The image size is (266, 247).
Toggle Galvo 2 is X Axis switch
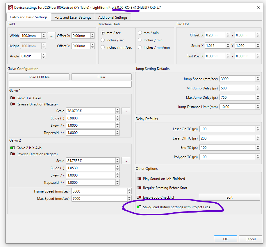pos(13,148)
